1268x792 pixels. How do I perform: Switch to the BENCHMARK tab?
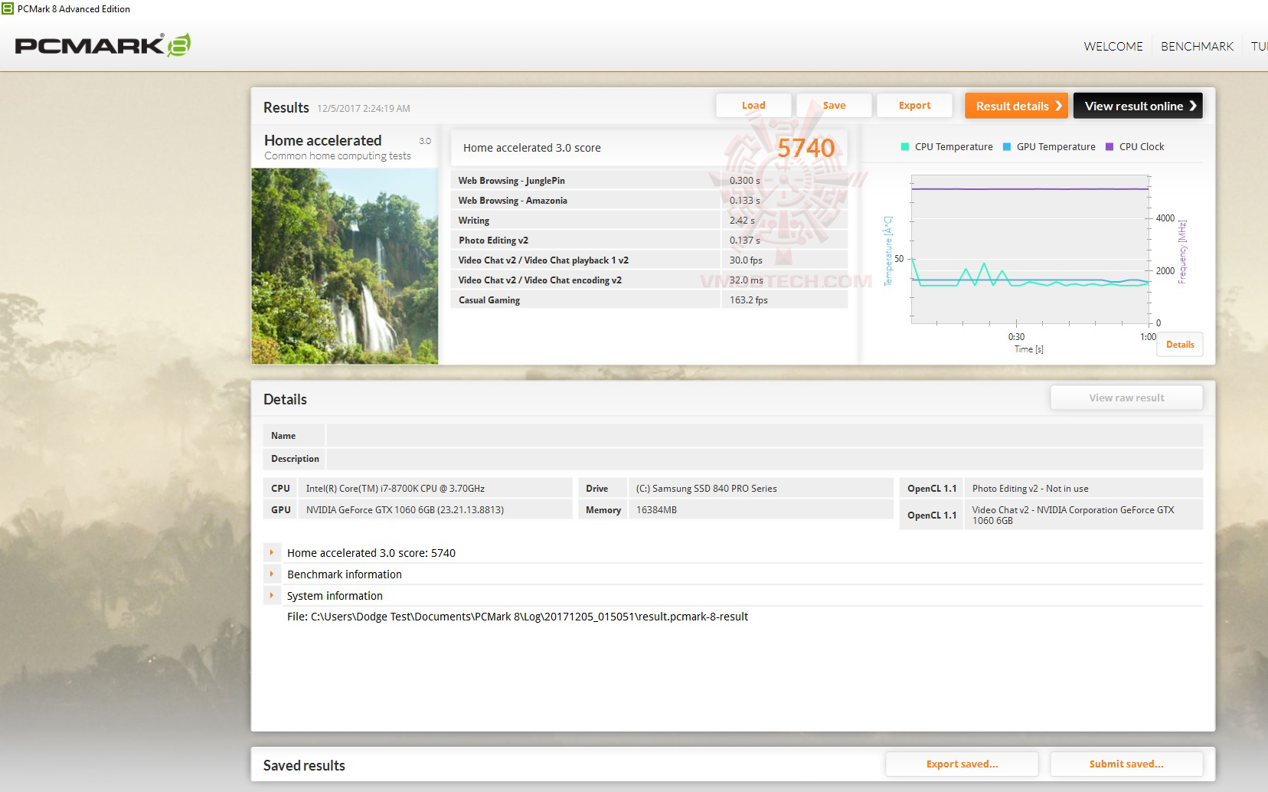1197,47
